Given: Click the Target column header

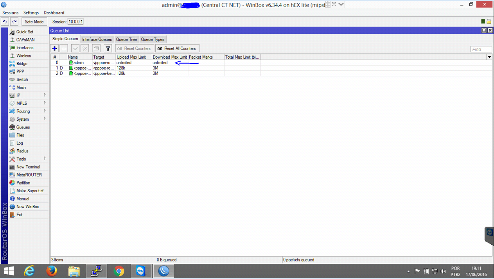Looking at the screenshot, I should pos(104,57).
